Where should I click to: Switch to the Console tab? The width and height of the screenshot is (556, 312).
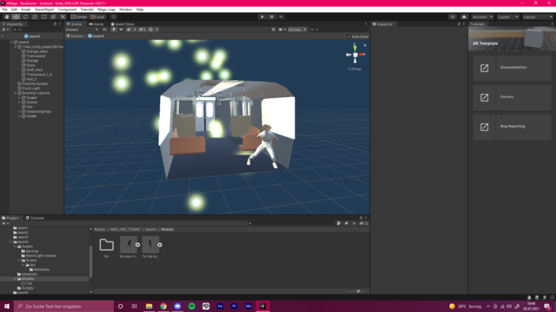click(x=36, y=217)
